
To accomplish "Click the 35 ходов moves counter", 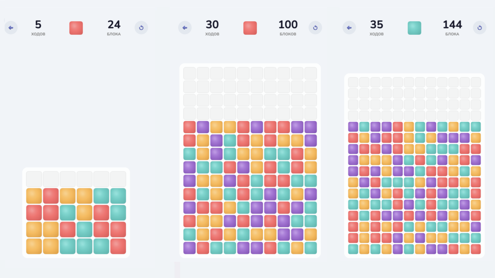I will pyautogui.click(x=377, y=28).
